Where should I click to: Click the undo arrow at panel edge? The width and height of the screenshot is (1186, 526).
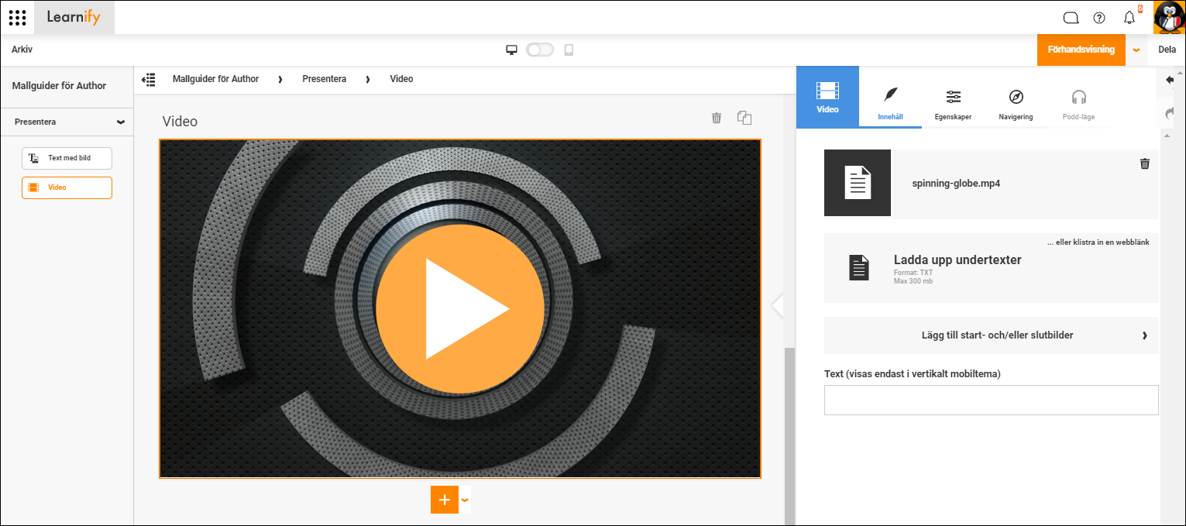[x=1170, y=80]
